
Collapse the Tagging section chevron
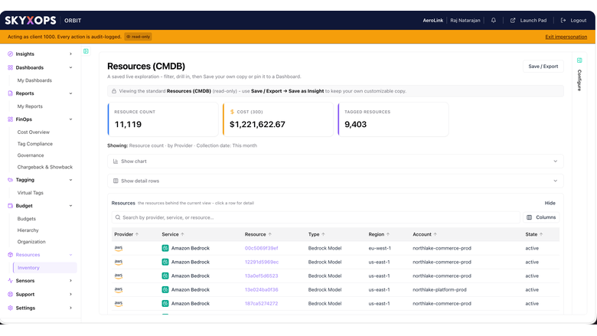(71, 180)
